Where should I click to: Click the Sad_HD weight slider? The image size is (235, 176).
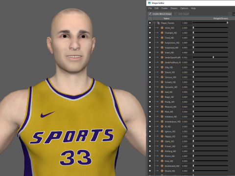coord(210,91)
